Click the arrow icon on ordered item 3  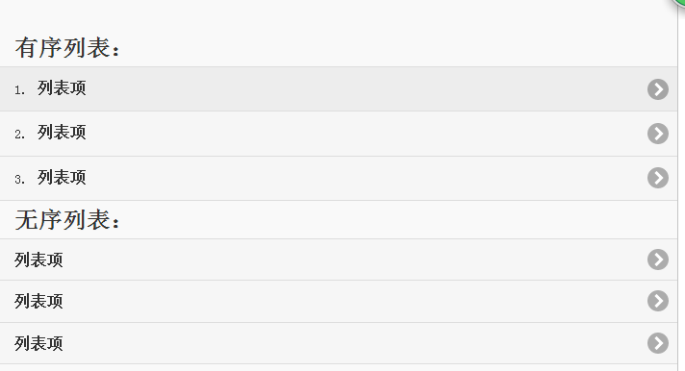658,178
